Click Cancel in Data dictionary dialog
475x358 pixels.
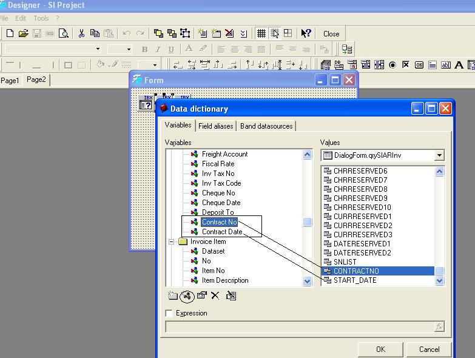(x=429, y=349)
